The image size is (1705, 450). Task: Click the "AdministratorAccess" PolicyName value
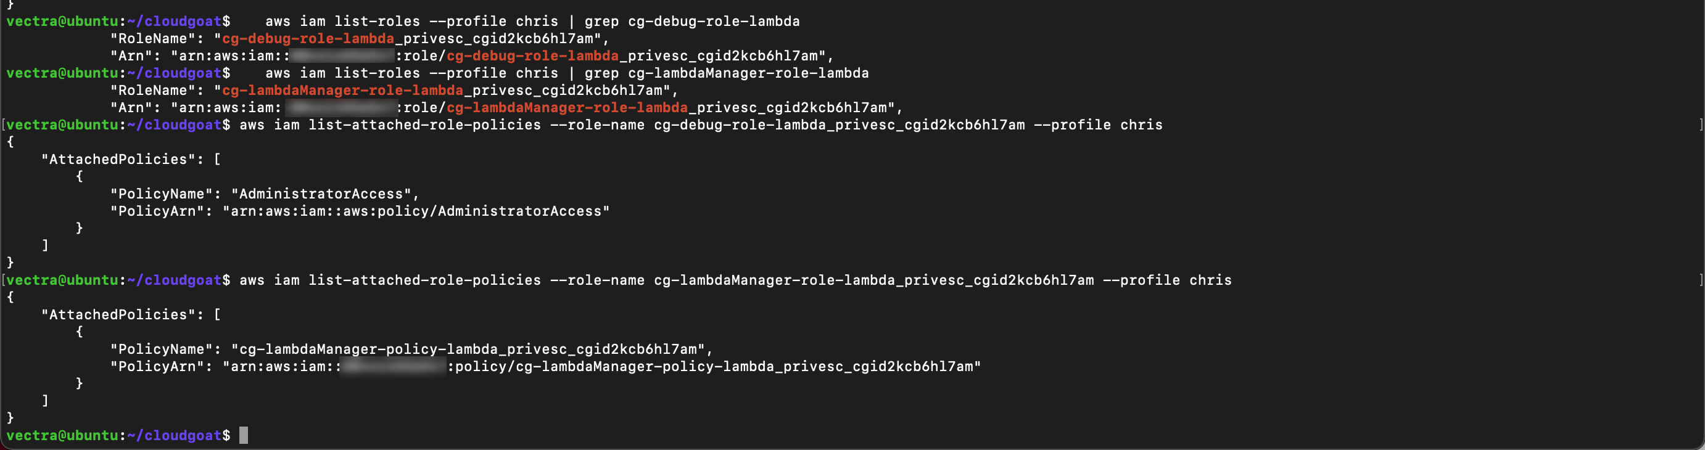coord(321,194)
